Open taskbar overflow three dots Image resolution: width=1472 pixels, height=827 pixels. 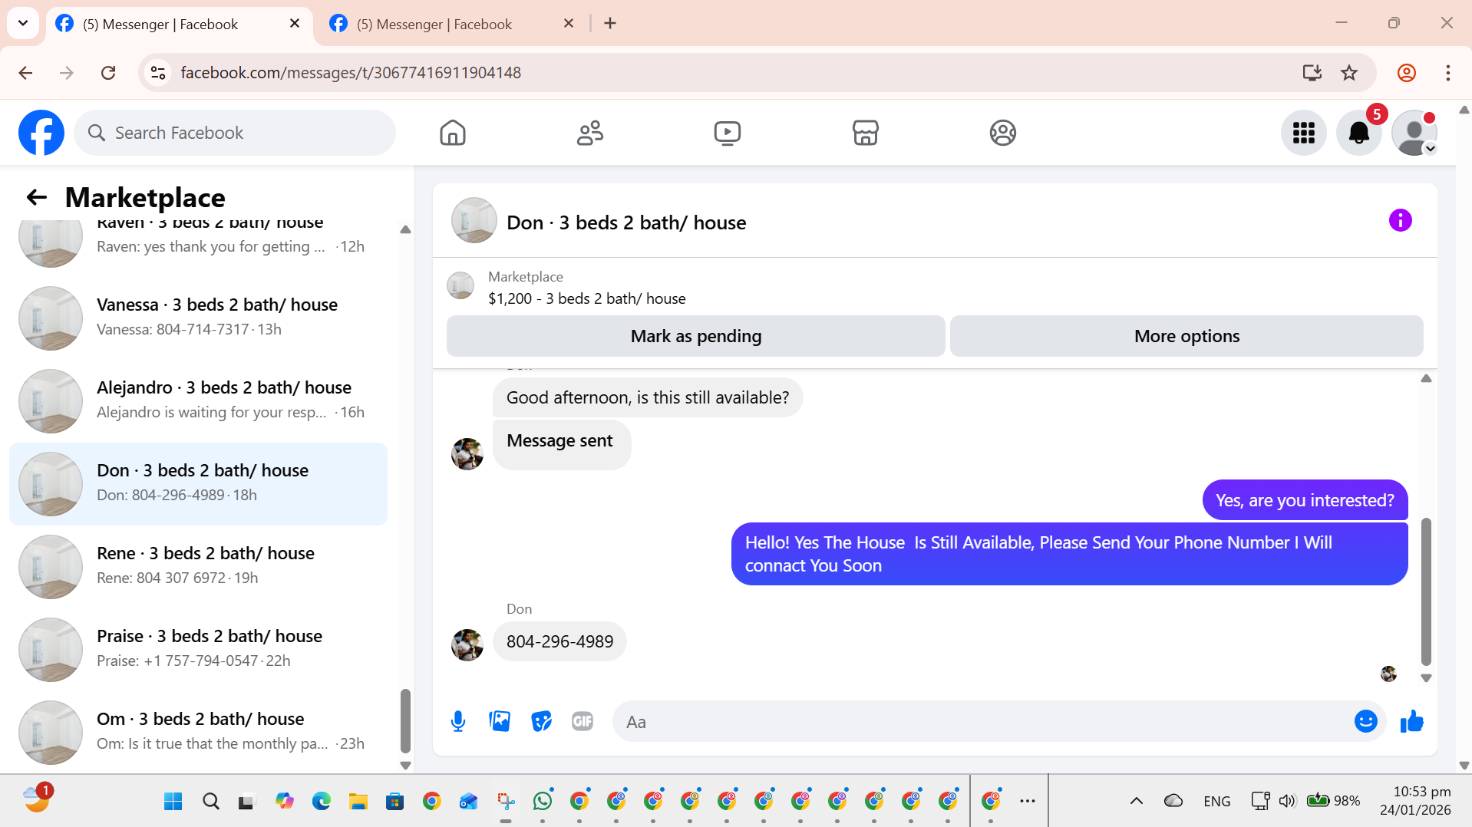(1028, 801)
